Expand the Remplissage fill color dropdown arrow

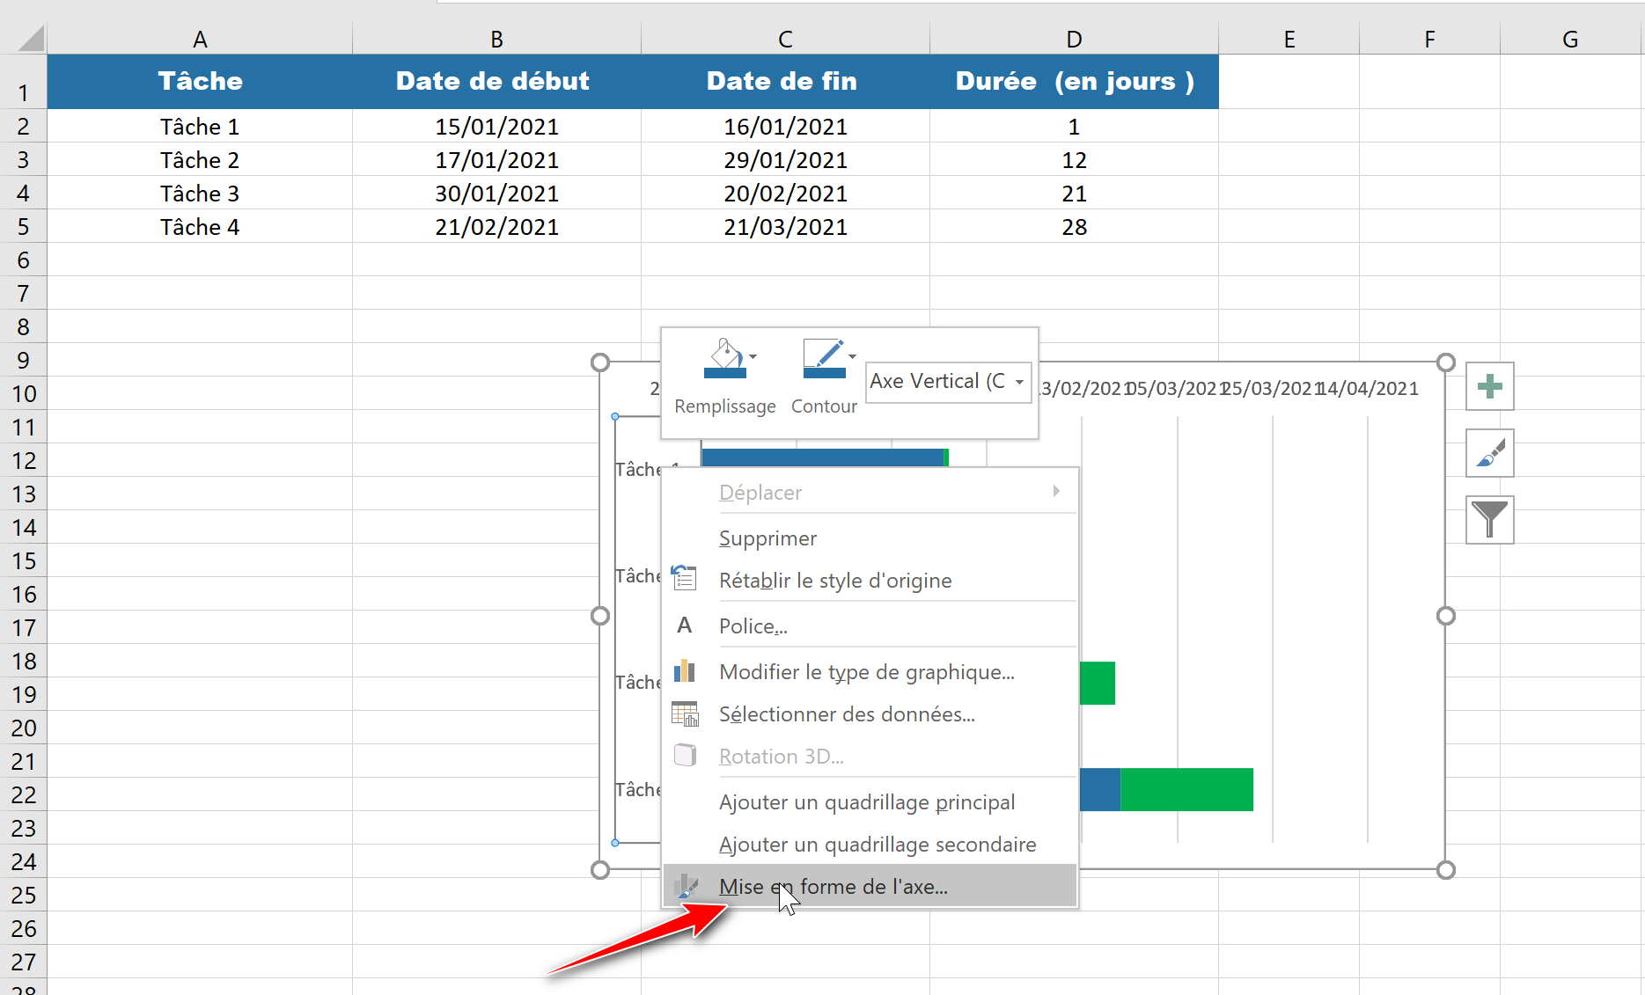[753, 357]
